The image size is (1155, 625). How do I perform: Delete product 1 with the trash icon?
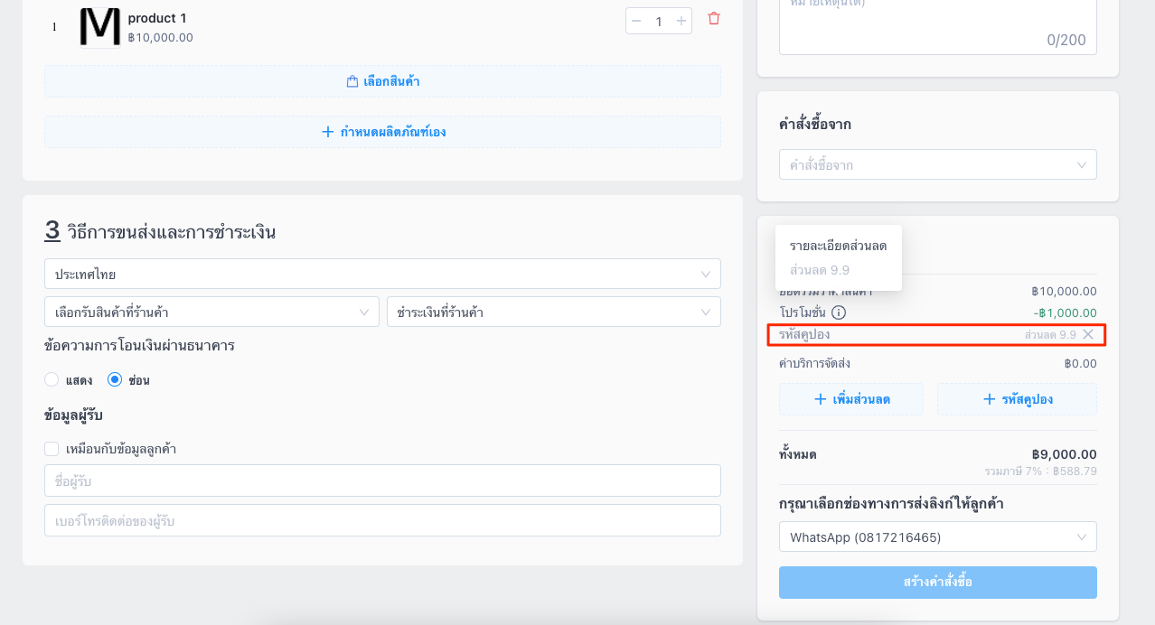click(x=714, y=19)
